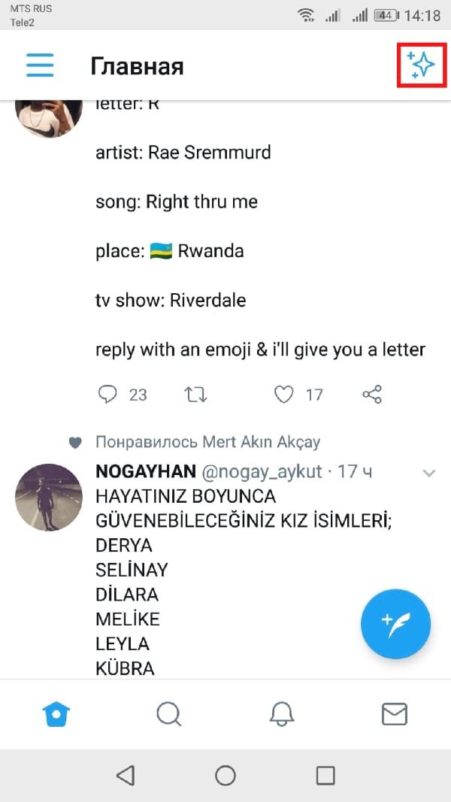The image size is (451, 802).
Task: Open the Messages envelope tab
Action: click(x=394, y=713)
